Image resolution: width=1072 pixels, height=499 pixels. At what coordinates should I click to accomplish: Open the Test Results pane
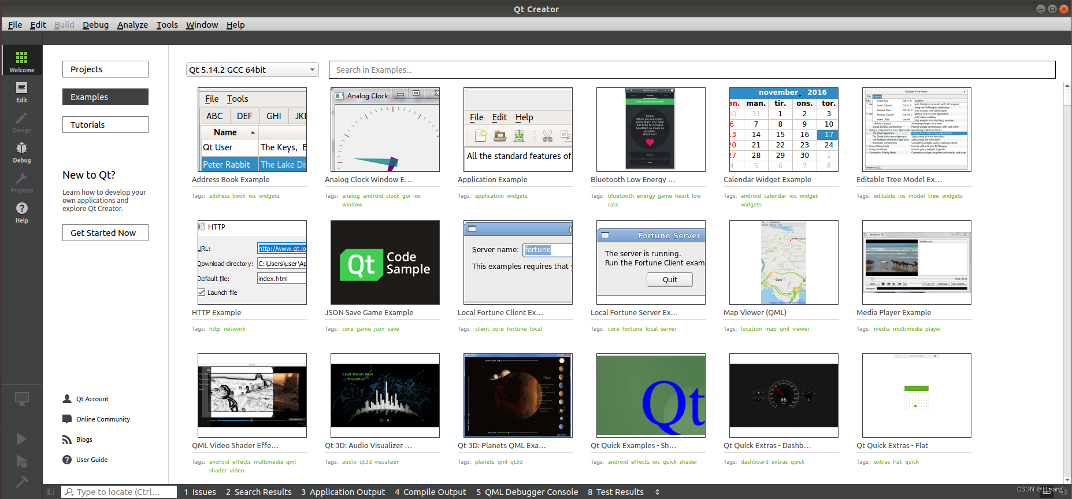pos(615,492)
